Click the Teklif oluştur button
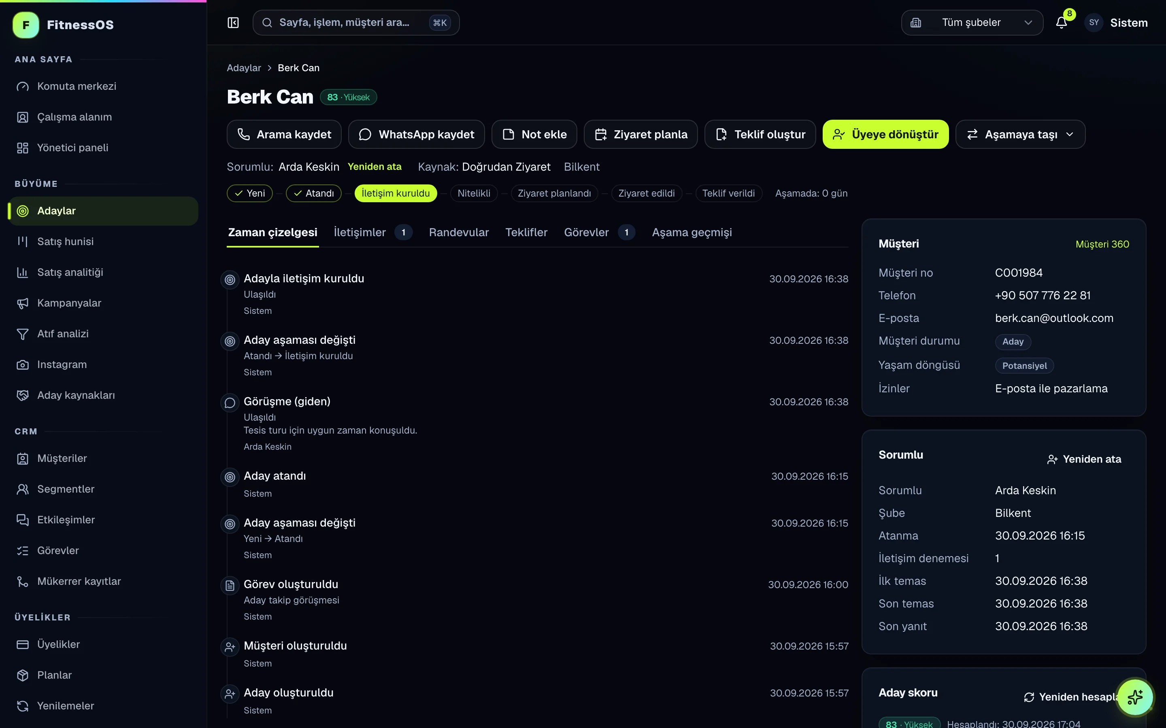Screen dimensions: 1166x728 [x=760, y=134]
